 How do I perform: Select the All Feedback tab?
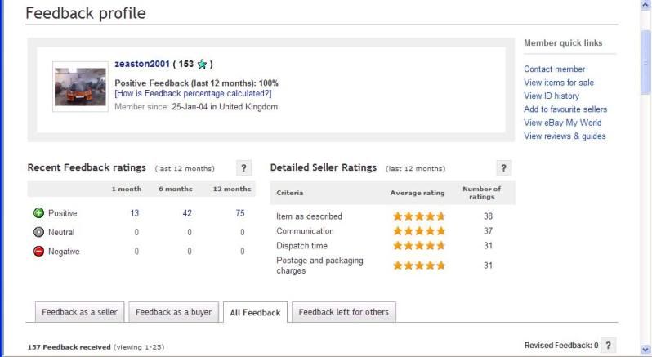coord(255,313)
